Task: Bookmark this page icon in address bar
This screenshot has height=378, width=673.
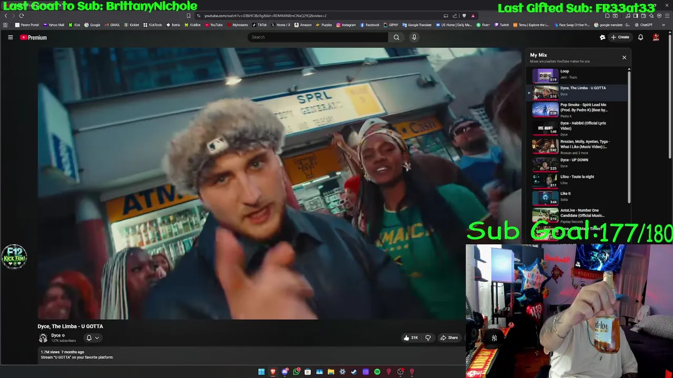Action: click(189, 16)
